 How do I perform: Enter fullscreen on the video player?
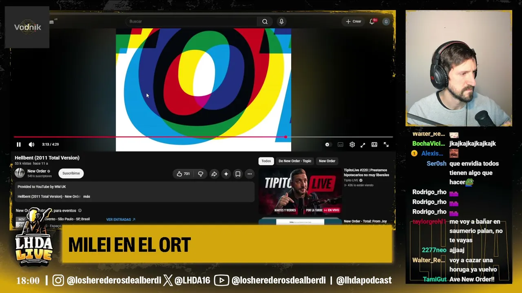(386, 144)
